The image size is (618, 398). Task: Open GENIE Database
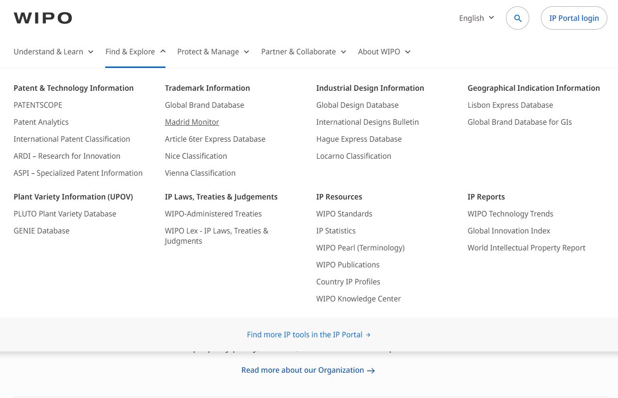click(x=42, y=231)
